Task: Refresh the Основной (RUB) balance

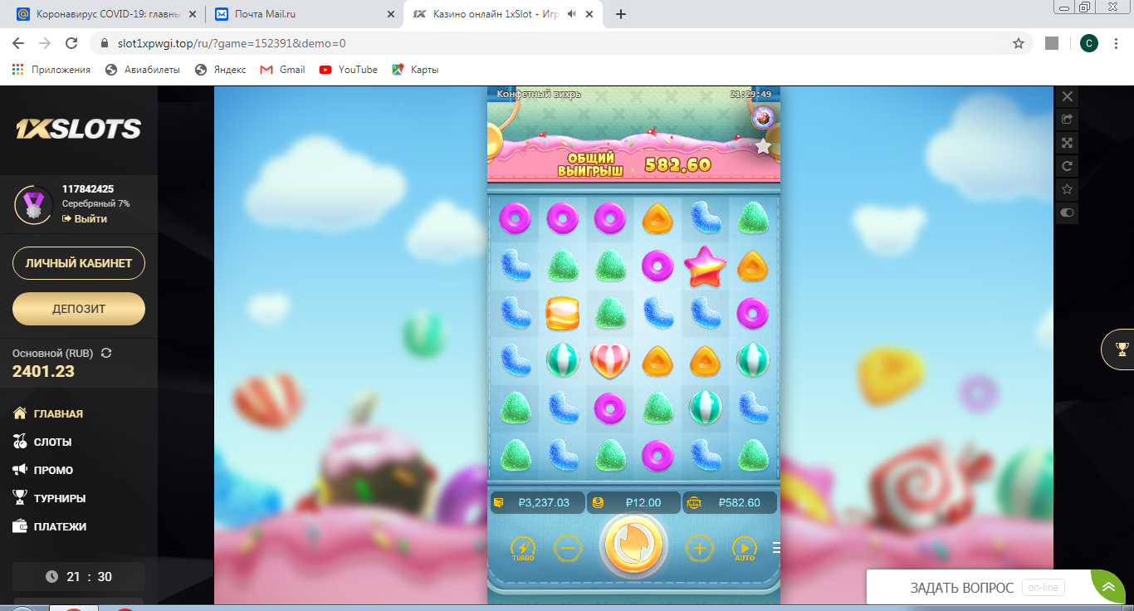Action: (x=105, y=353)
